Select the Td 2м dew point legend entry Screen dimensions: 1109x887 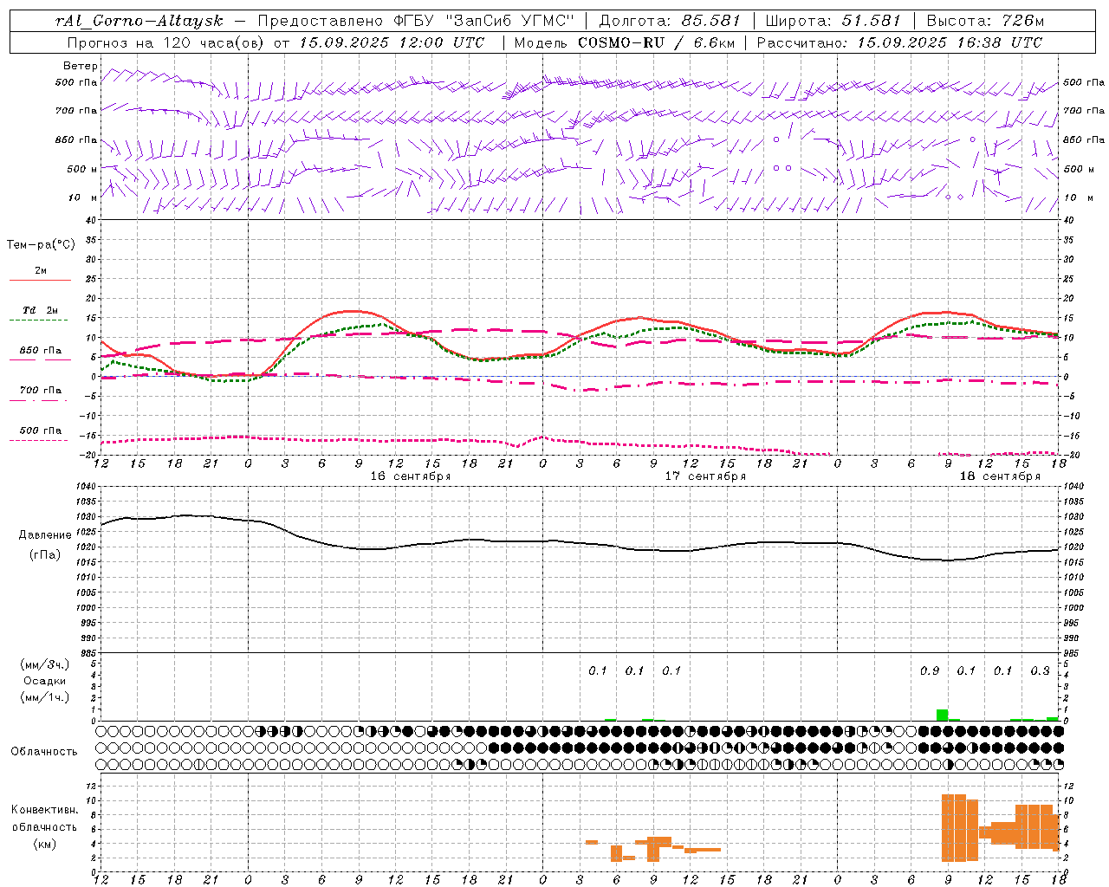40,313
